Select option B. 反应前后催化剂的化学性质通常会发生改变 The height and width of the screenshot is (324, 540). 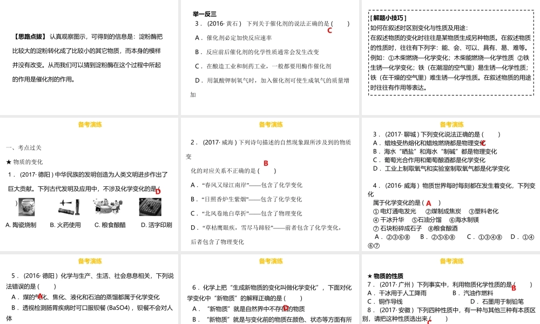(x=257, y=52)
